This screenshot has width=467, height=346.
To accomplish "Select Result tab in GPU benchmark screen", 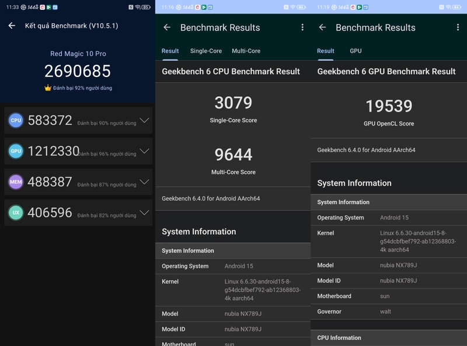I will tap(326, 51).
